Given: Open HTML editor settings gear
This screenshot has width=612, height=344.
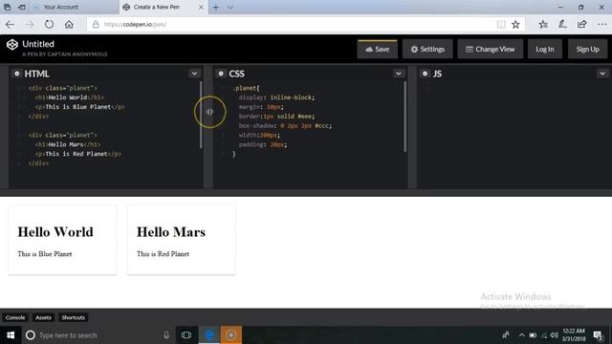Looking at the screenshot, I should pos(17,74).
